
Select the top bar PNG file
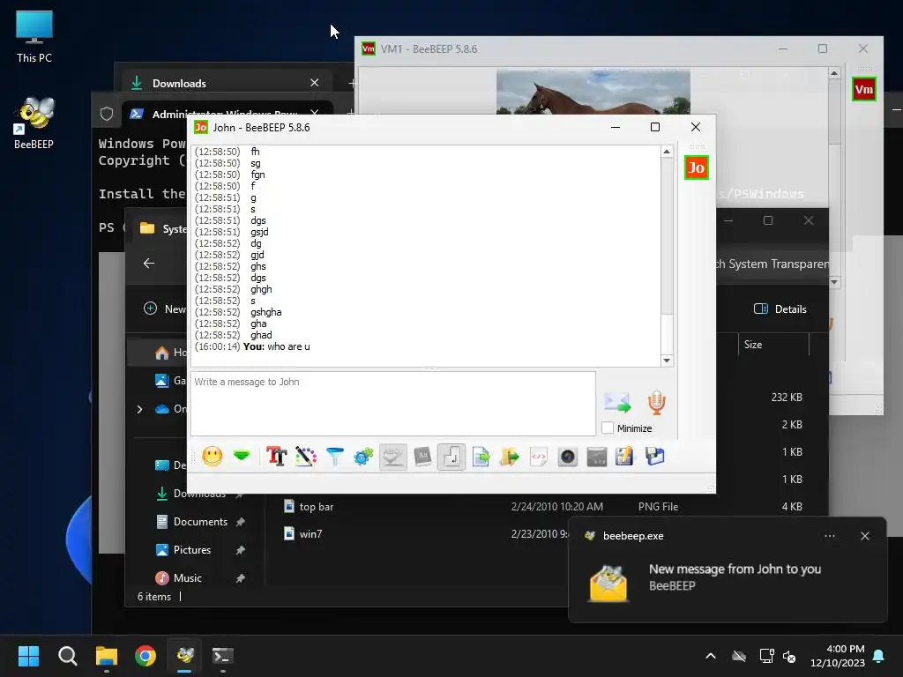coord(317,507)
